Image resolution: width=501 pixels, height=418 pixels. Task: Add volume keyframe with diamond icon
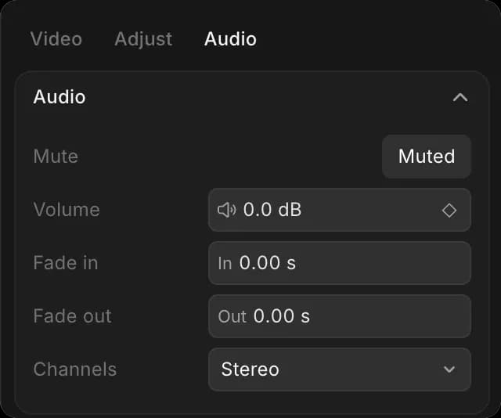(449, 211)
